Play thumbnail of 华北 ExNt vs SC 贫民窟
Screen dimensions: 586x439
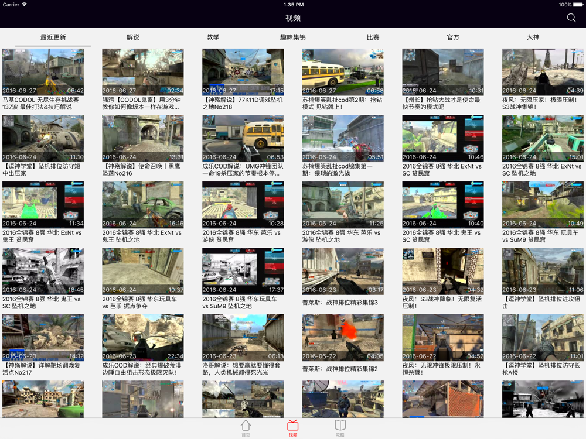click(443, 138)
